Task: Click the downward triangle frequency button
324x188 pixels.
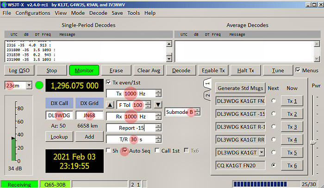Action: pos(158,105)
